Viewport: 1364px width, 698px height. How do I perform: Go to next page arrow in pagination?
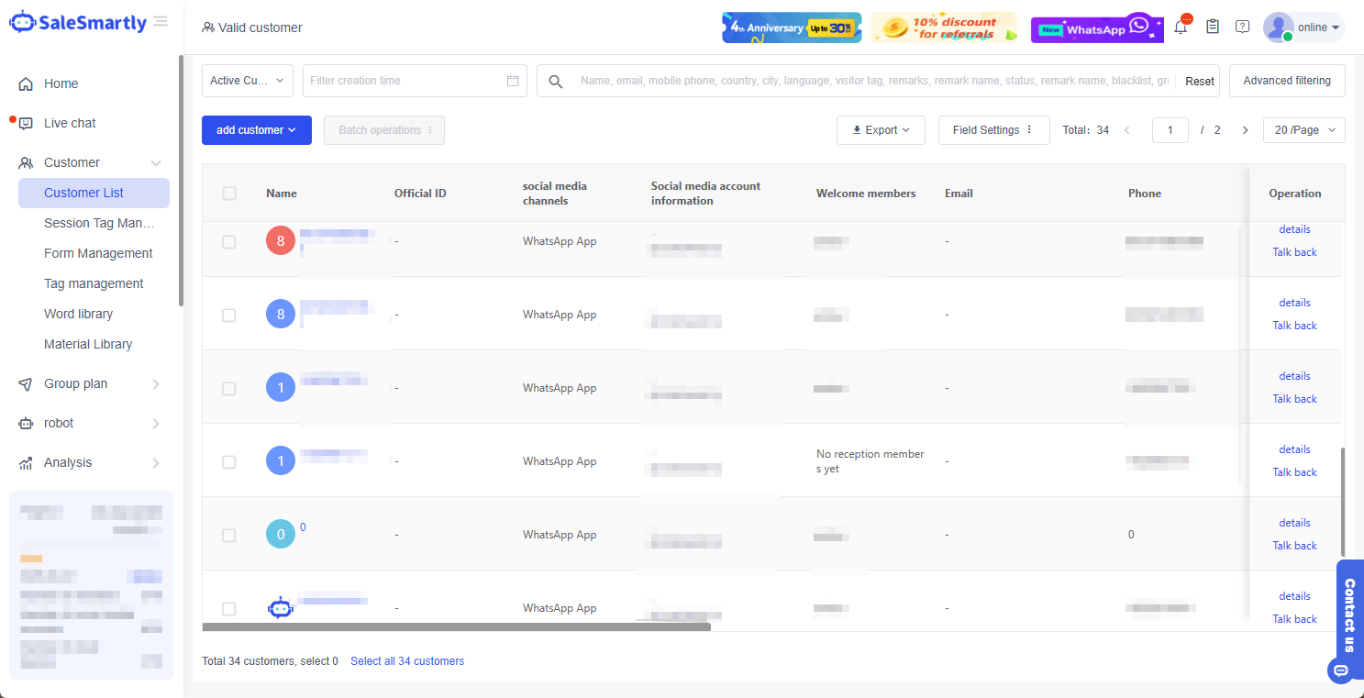click(x=1245, y=130)
